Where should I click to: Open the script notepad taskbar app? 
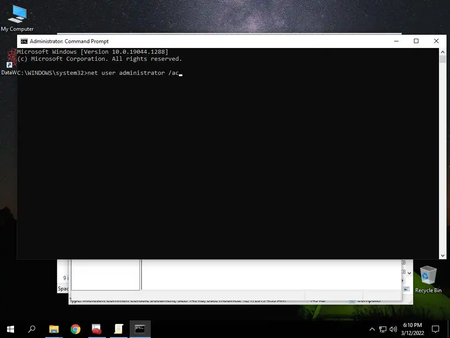click(119, 329)
